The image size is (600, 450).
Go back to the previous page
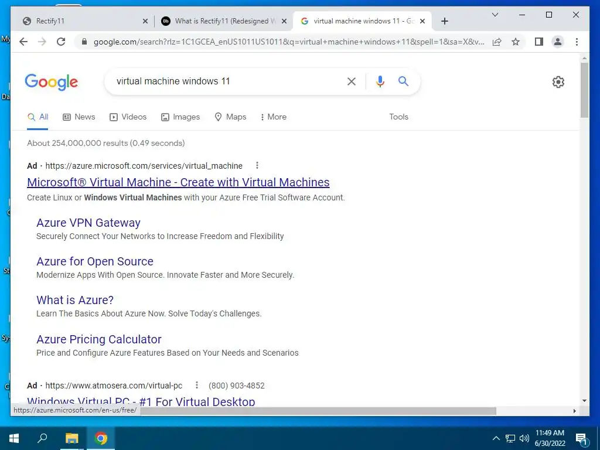pyautogui.click(x=23, y=42)
